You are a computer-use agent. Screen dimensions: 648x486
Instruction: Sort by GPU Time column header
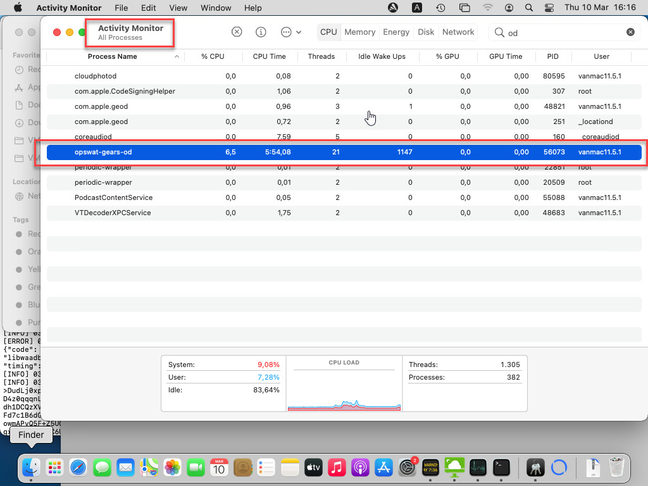click(x=506, y=56)
